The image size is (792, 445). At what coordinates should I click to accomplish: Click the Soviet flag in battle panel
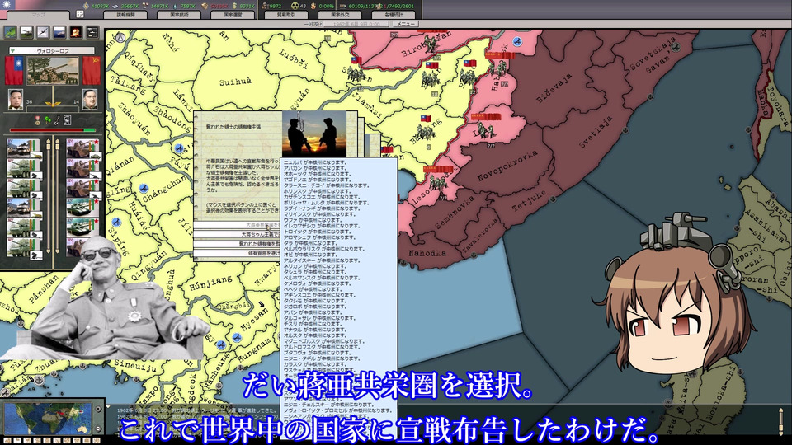click(x=92, y=70)
